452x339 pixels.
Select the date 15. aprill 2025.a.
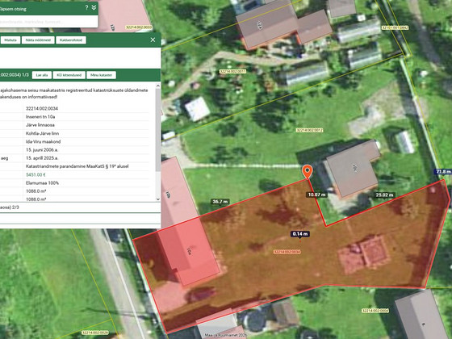pos(42,158)
